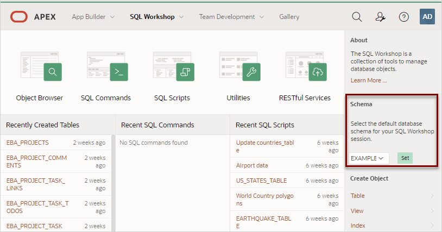Click the No SQL commands found text

[x=154, y=143]
